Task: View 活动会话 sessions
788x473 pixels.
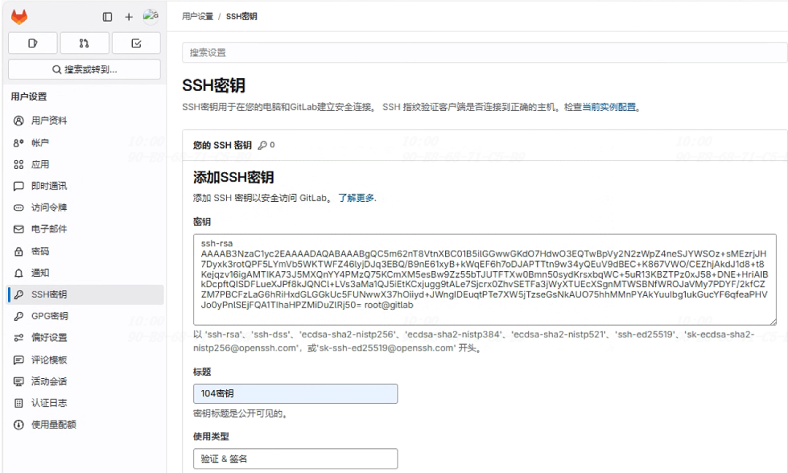Action: (x=49, y=382)
